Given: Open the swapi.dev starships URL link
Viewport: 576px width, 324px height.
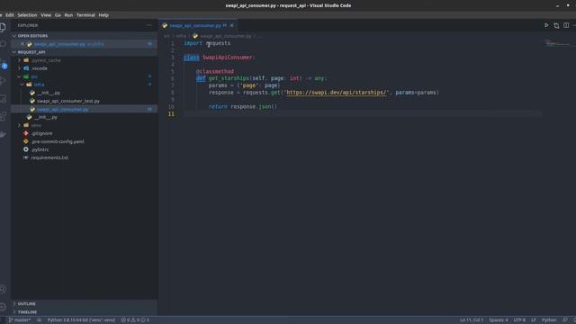Looking at the screenshot, I should coord(337,93).
